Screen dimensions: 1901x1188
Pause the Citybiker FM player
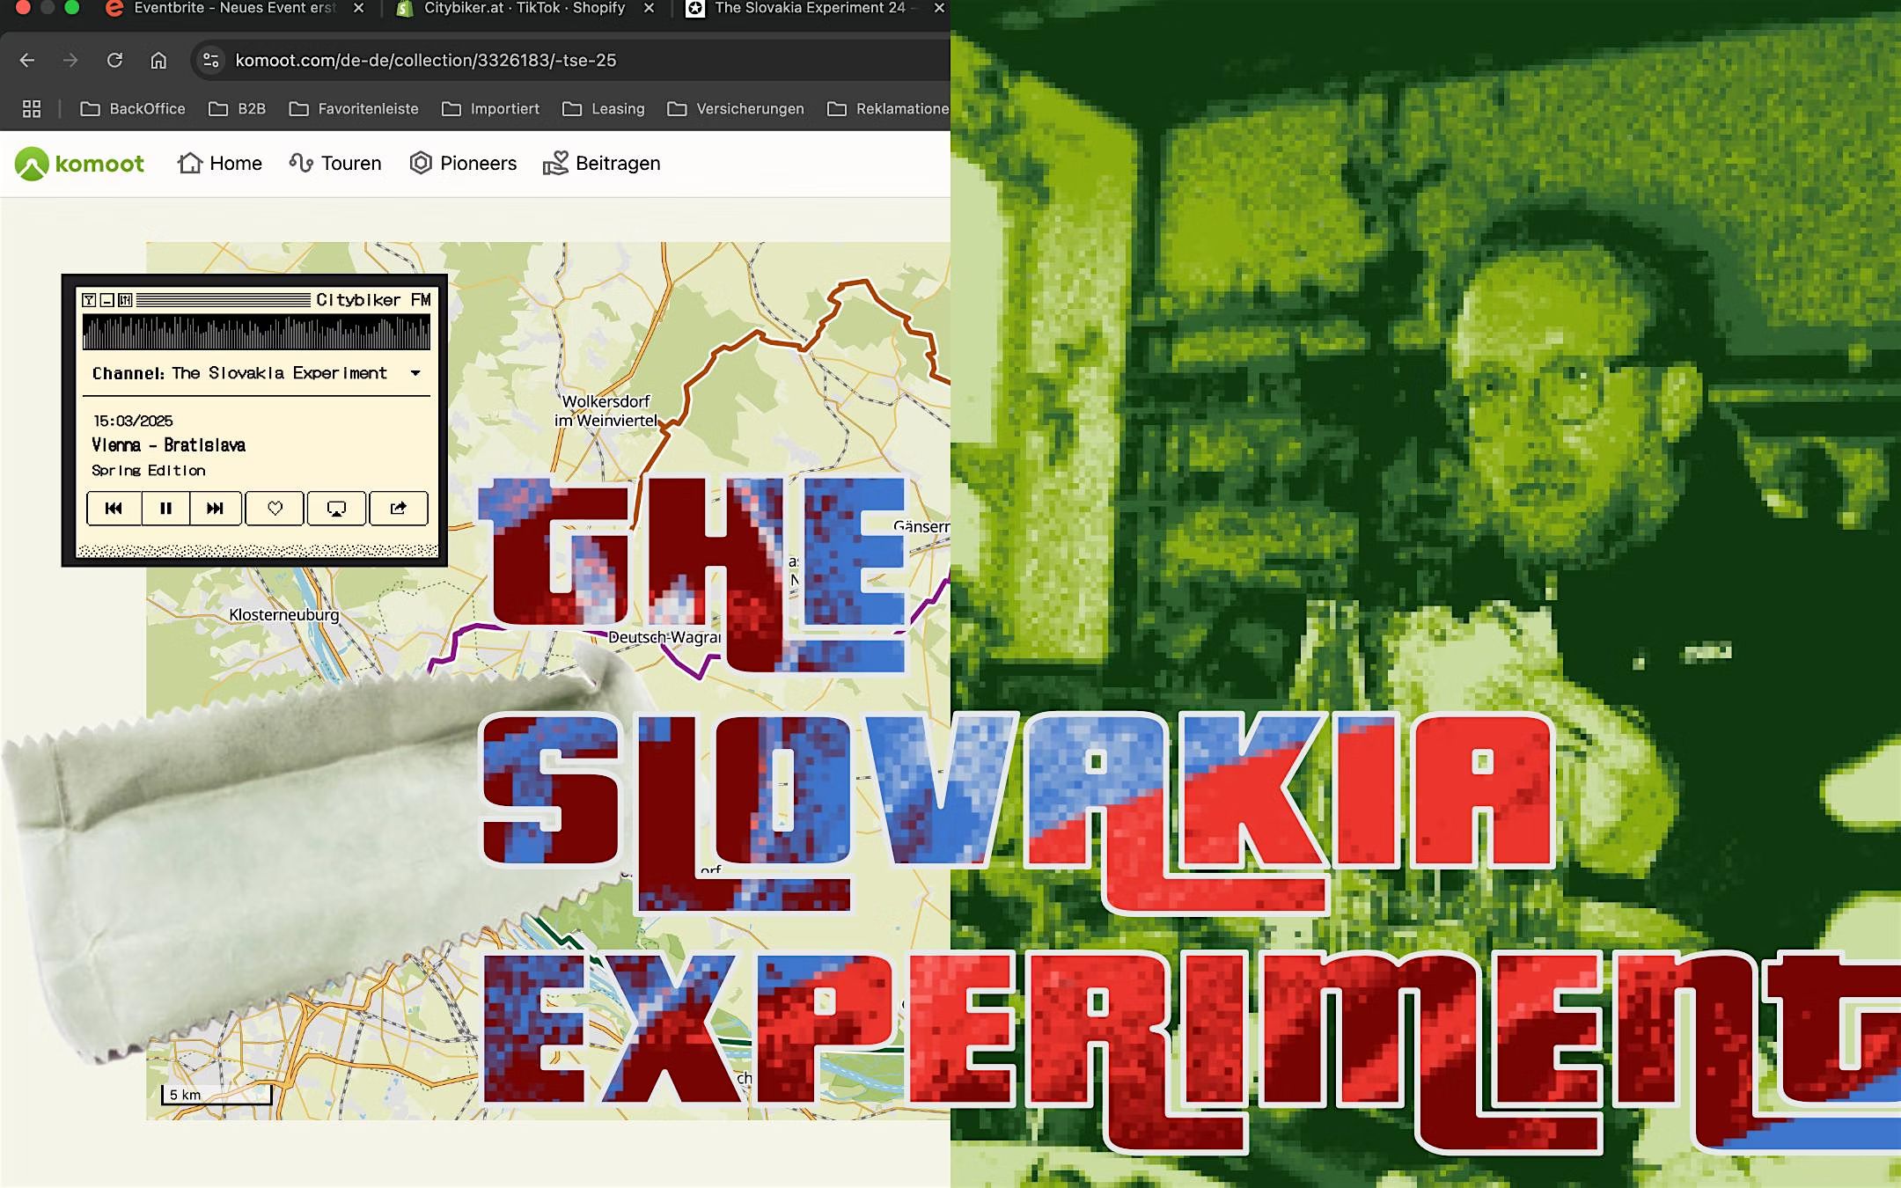pyautogui.click(x=165, y=508)
